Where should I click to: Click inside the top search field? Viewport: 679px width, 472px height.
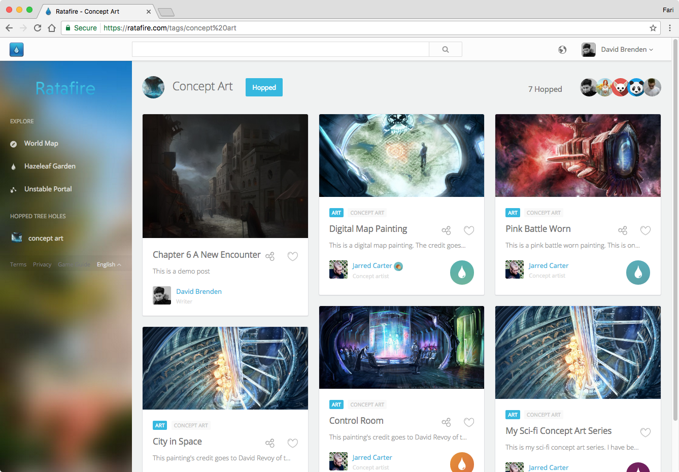point(279,49)
